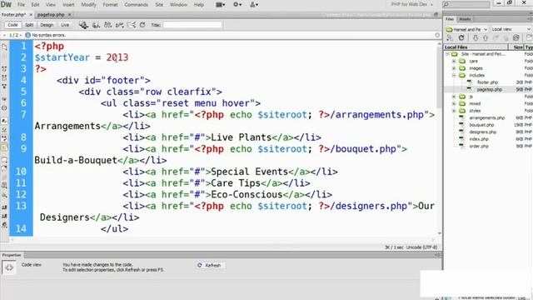The width and height of the screenshot is (533, 300).
Task: Switch to the Files panel tab
Action: [450, 19]
